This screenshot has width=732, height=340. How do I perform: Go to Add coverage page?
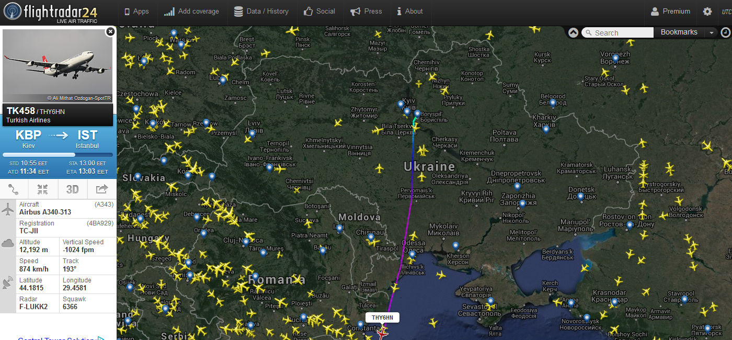(x=191, y=12)
